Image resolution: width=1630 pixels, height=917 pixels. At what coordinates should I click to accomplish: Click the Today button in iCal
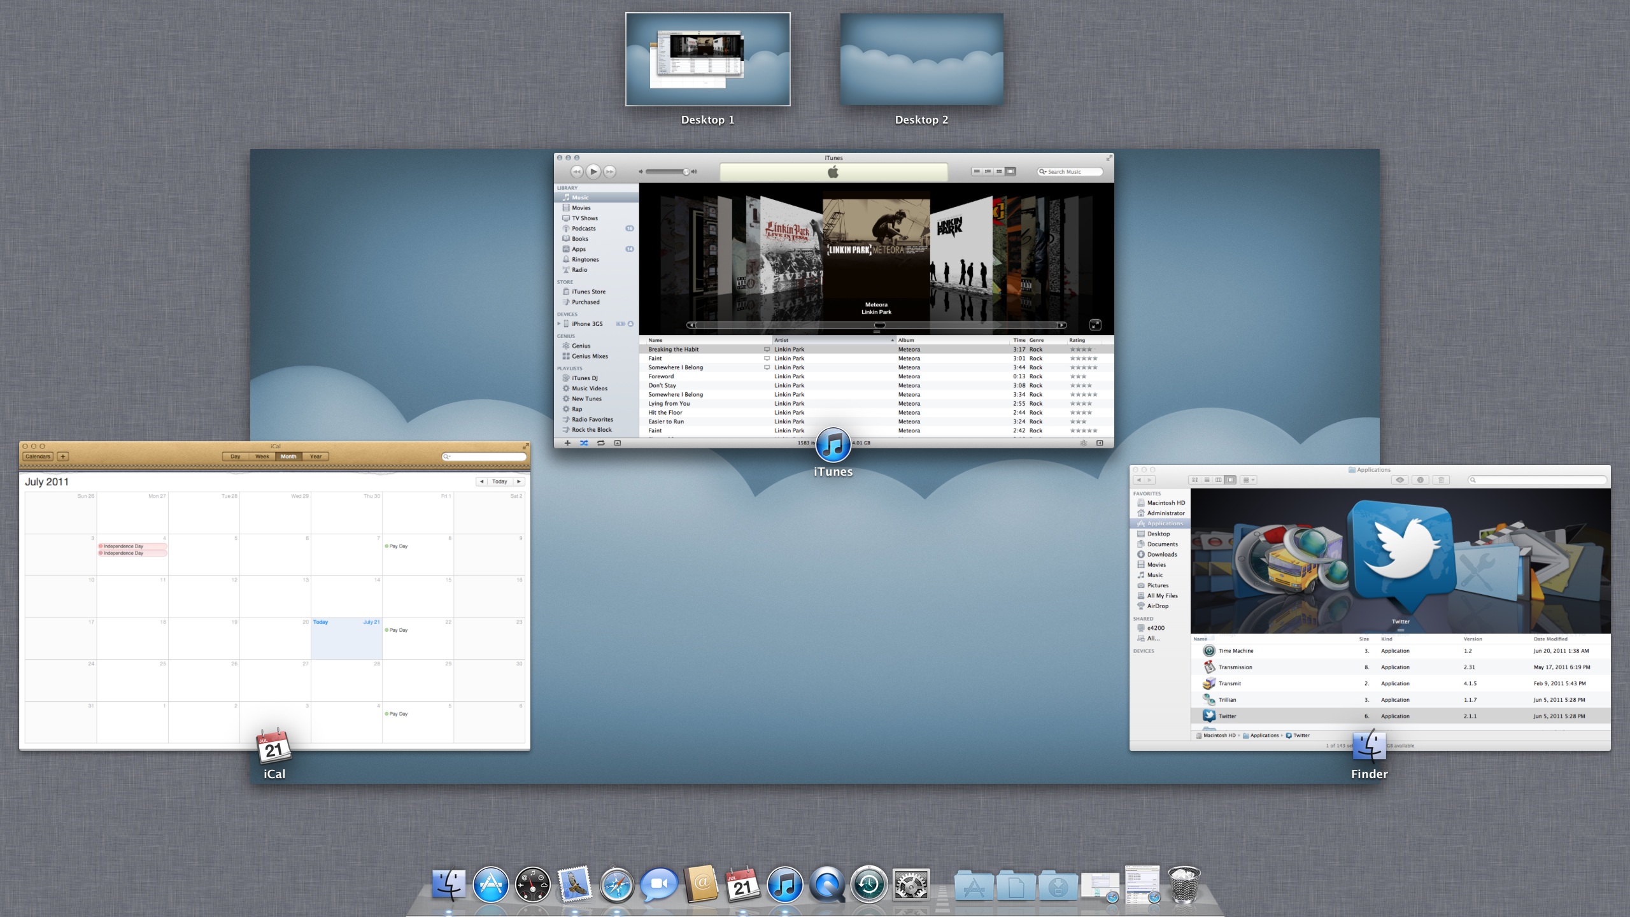point(500,482)
